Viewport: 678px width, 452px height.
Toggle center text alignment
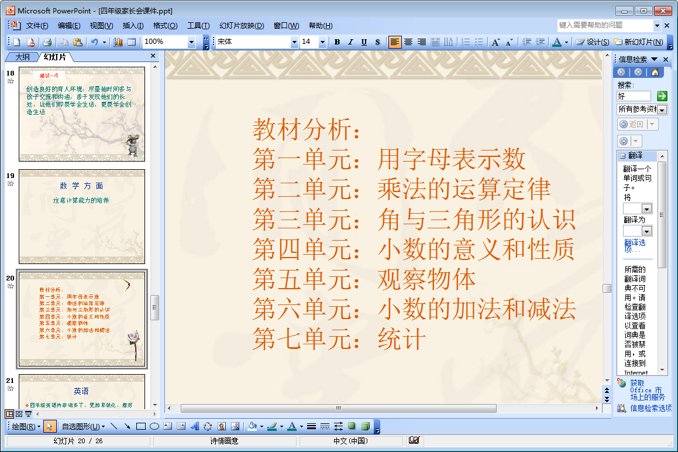tap(408, 42)
